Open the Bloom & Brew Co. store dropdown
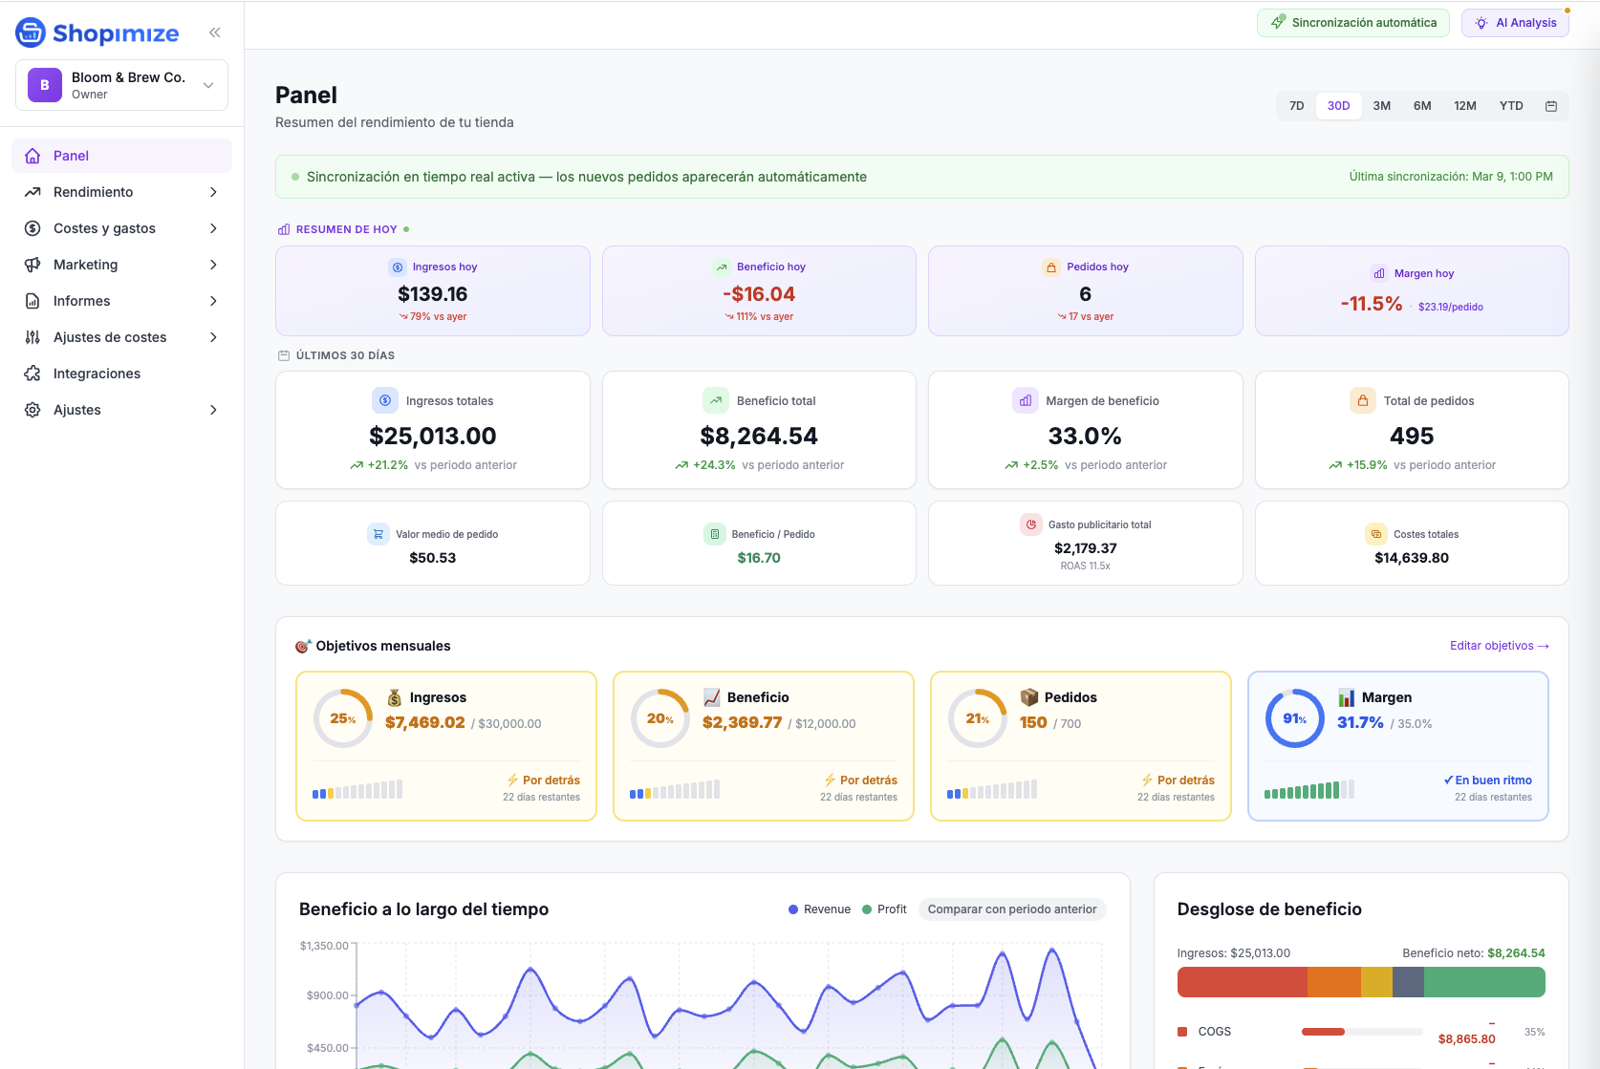Screen dimensions: 1600x1069 coord(121,85)
